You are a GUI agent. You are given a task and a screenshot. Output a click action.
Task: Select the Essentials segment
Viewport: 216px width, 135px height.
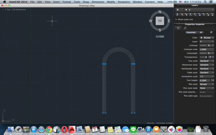191,32
